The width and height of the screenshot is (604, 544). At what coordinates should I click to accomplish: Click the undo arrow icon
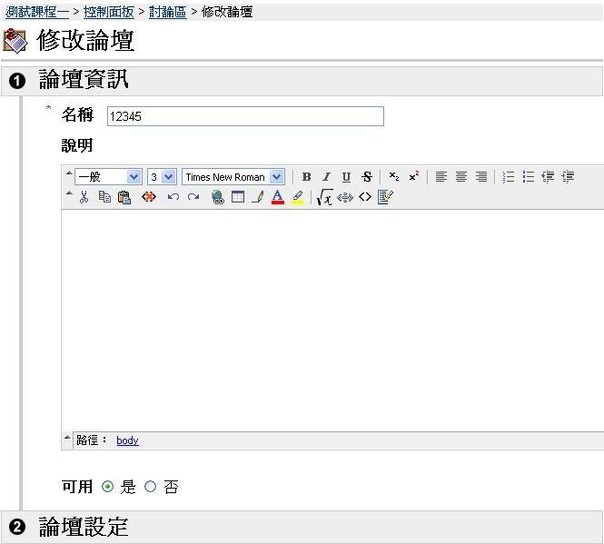173,197
